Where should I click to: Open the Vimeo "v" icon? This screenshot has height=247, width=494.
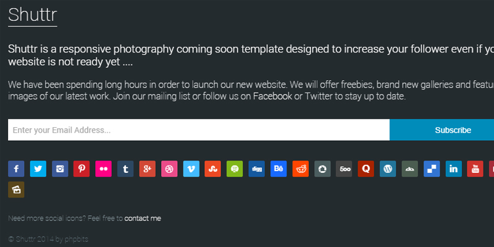(x=191, y=169)
